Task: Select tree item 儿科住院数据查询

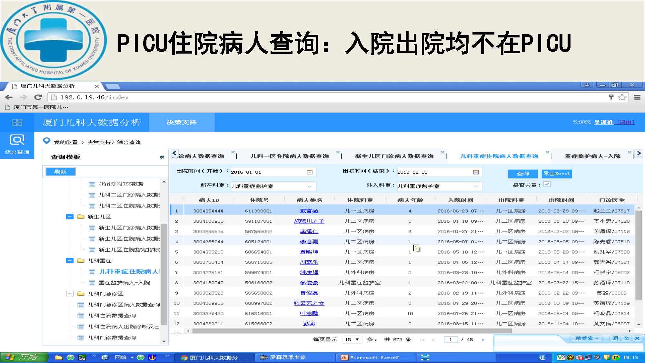Action: click(112, 316)
